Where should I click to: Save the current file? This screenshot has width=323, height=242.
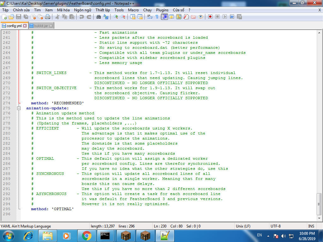coord(19,17)
